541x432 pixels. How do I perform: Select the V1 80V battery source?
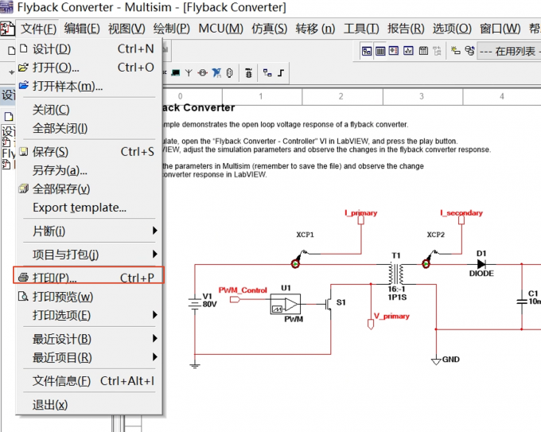195,303
